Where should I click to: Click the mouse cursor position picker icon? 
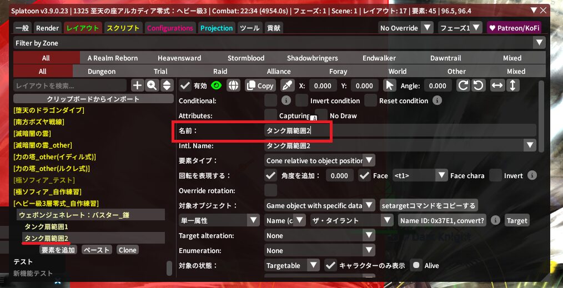[390, 85]
